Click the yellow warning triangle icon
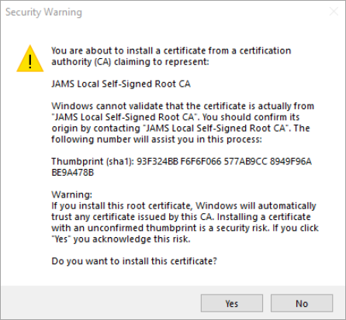346x320 pixels. tap(30, 59)
